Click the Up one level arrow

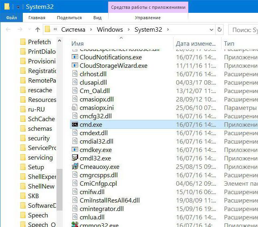click(38, 30)
